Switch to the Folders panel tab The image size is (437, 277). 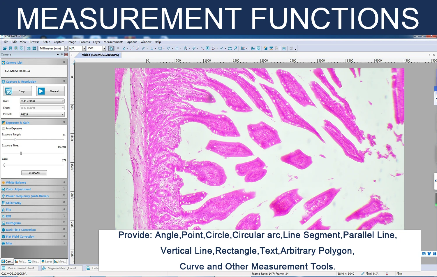(21, 262)
